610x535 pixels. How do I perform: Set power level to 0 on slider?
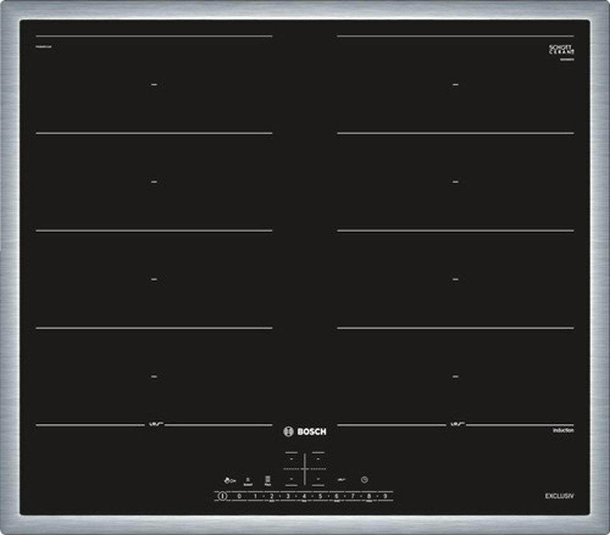tap(239, 496)
